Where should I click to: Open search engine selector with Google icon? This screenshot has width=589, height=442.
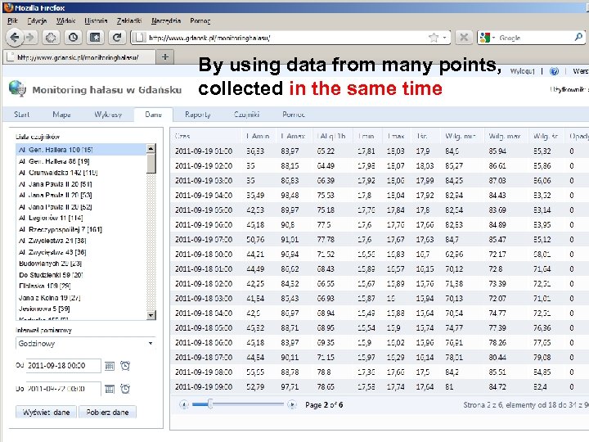488,38
